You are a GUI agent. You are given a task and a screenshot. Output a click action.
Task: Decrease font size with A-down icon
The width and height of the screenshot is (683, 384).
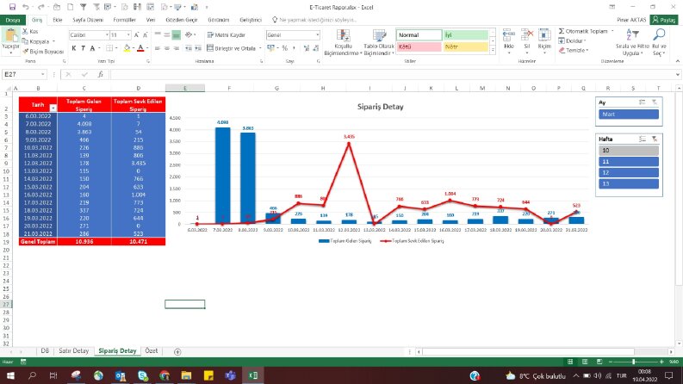[x=146, y=34]
